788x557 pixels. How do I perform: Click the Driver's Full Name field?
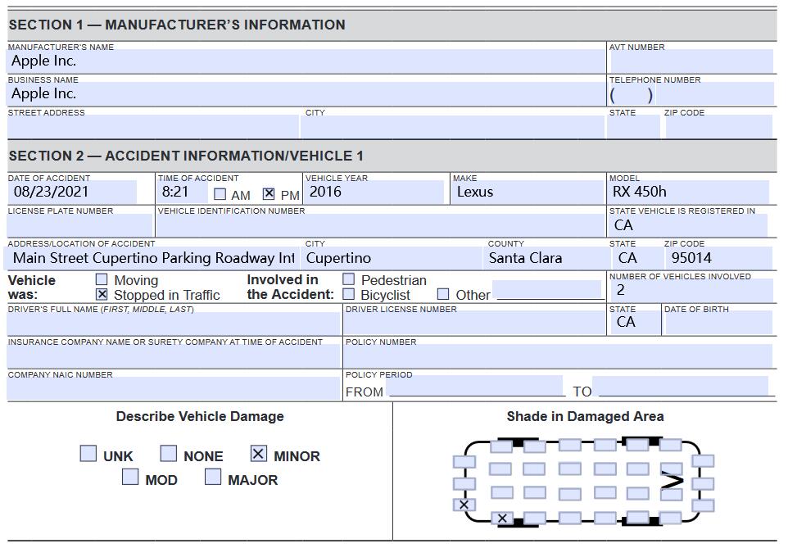pyautogui.click(x=174, y=324)
